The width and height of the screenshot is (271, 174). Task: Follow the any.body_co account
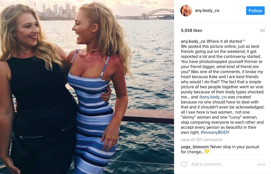tap(255, 11)
